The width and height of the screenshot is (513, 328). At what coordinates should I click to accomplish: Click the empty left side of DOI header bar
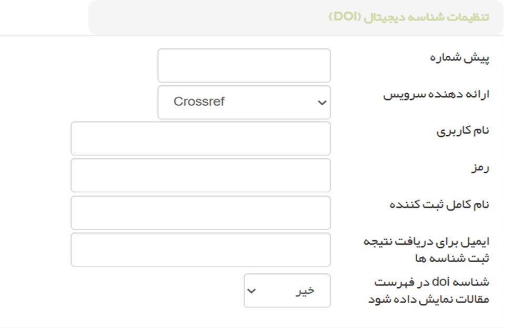(200, 17)
